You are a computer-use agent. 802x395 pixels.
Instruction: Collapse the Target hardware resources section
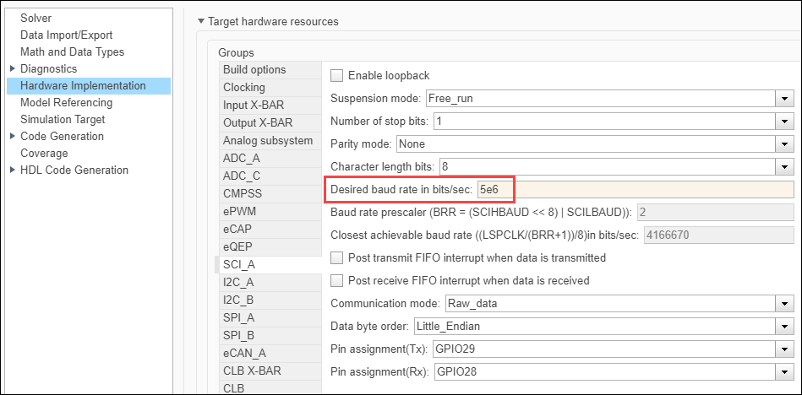click(201, 21)
